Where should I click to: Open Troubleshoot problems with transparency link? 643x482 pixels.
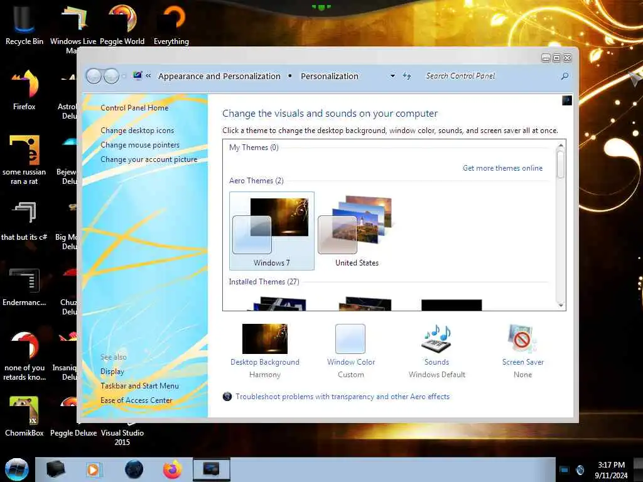coord(342,397)
